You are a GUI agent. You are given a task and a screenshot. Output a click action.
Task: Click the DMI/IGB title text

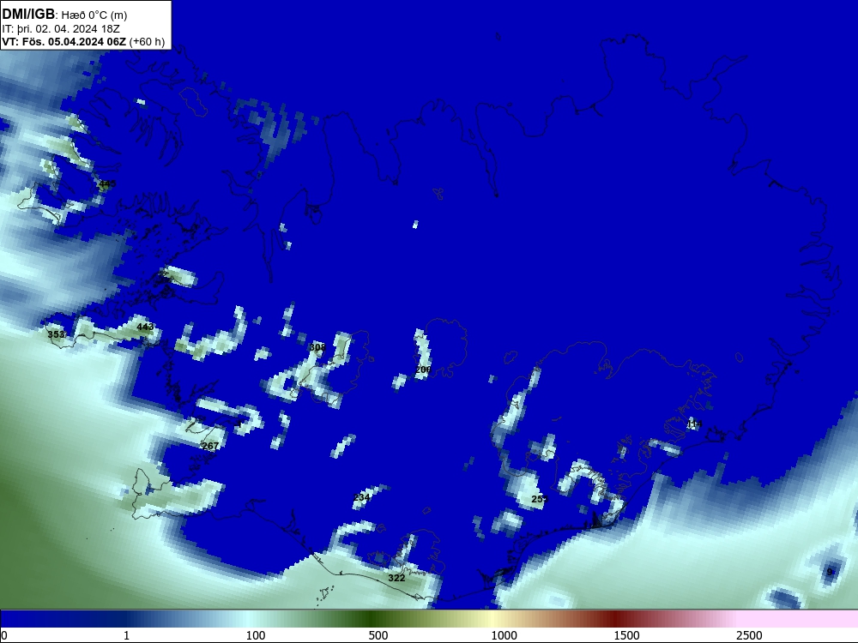click(x=28, y=15)
